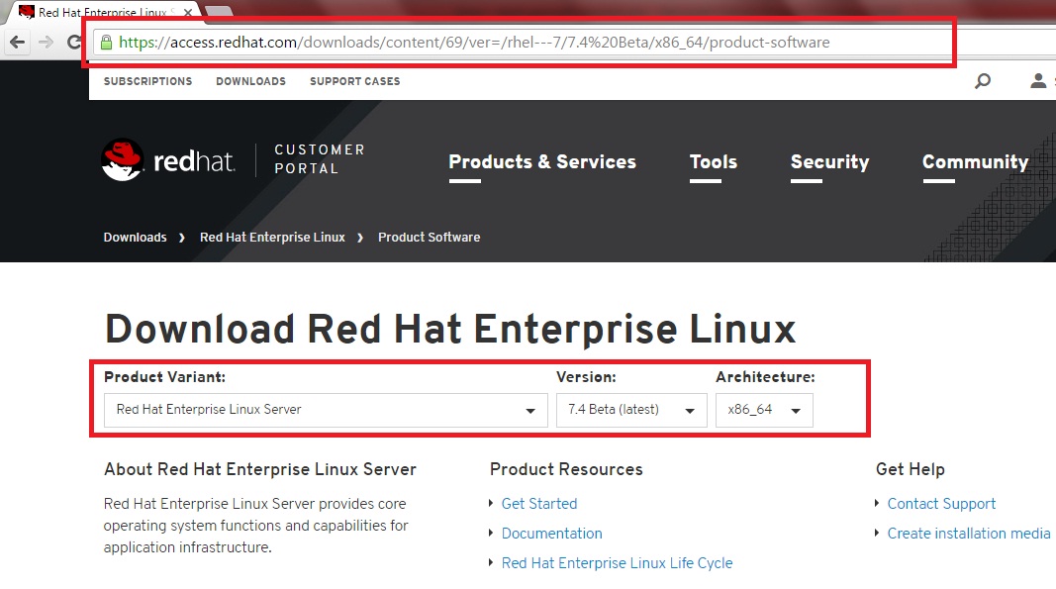Click About Red Hat Enterprise Linux Server heading
Screen dimensions: 1056x589
coord(260,469)
